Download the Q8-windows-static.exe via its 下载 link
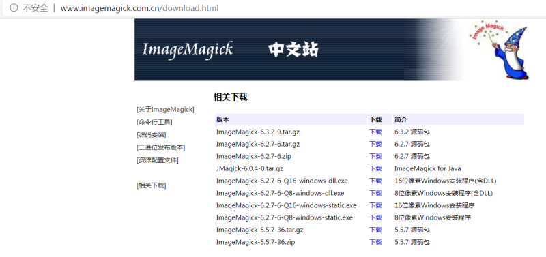The height and width of the screenshot is (257, 546). [x=376, y=217]
